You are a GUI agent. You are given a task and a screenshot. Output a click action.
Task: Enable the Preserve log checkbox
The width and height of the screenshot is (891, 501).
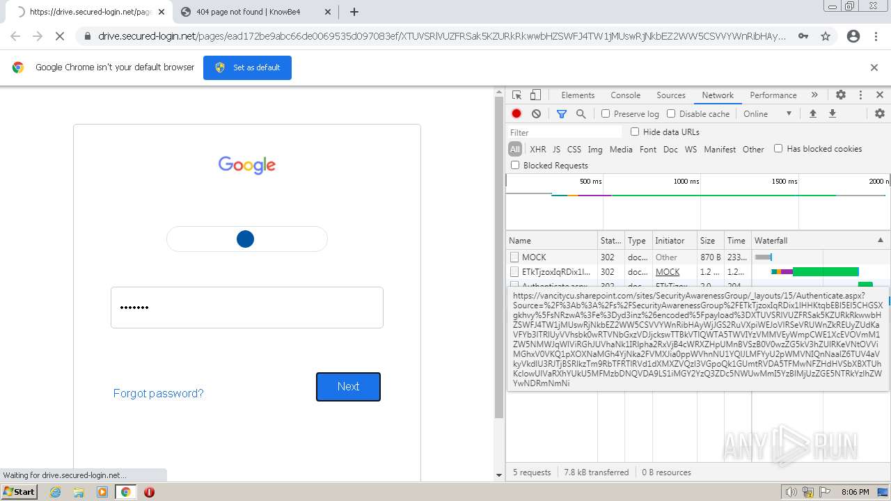606,113
